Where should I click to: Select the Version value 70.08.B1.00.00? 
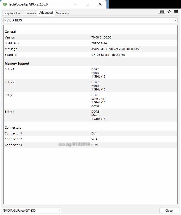pos(101,37)
